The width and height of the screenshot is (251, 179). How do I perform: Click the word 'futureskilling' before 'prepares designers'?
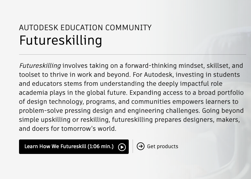pos(132,120)
